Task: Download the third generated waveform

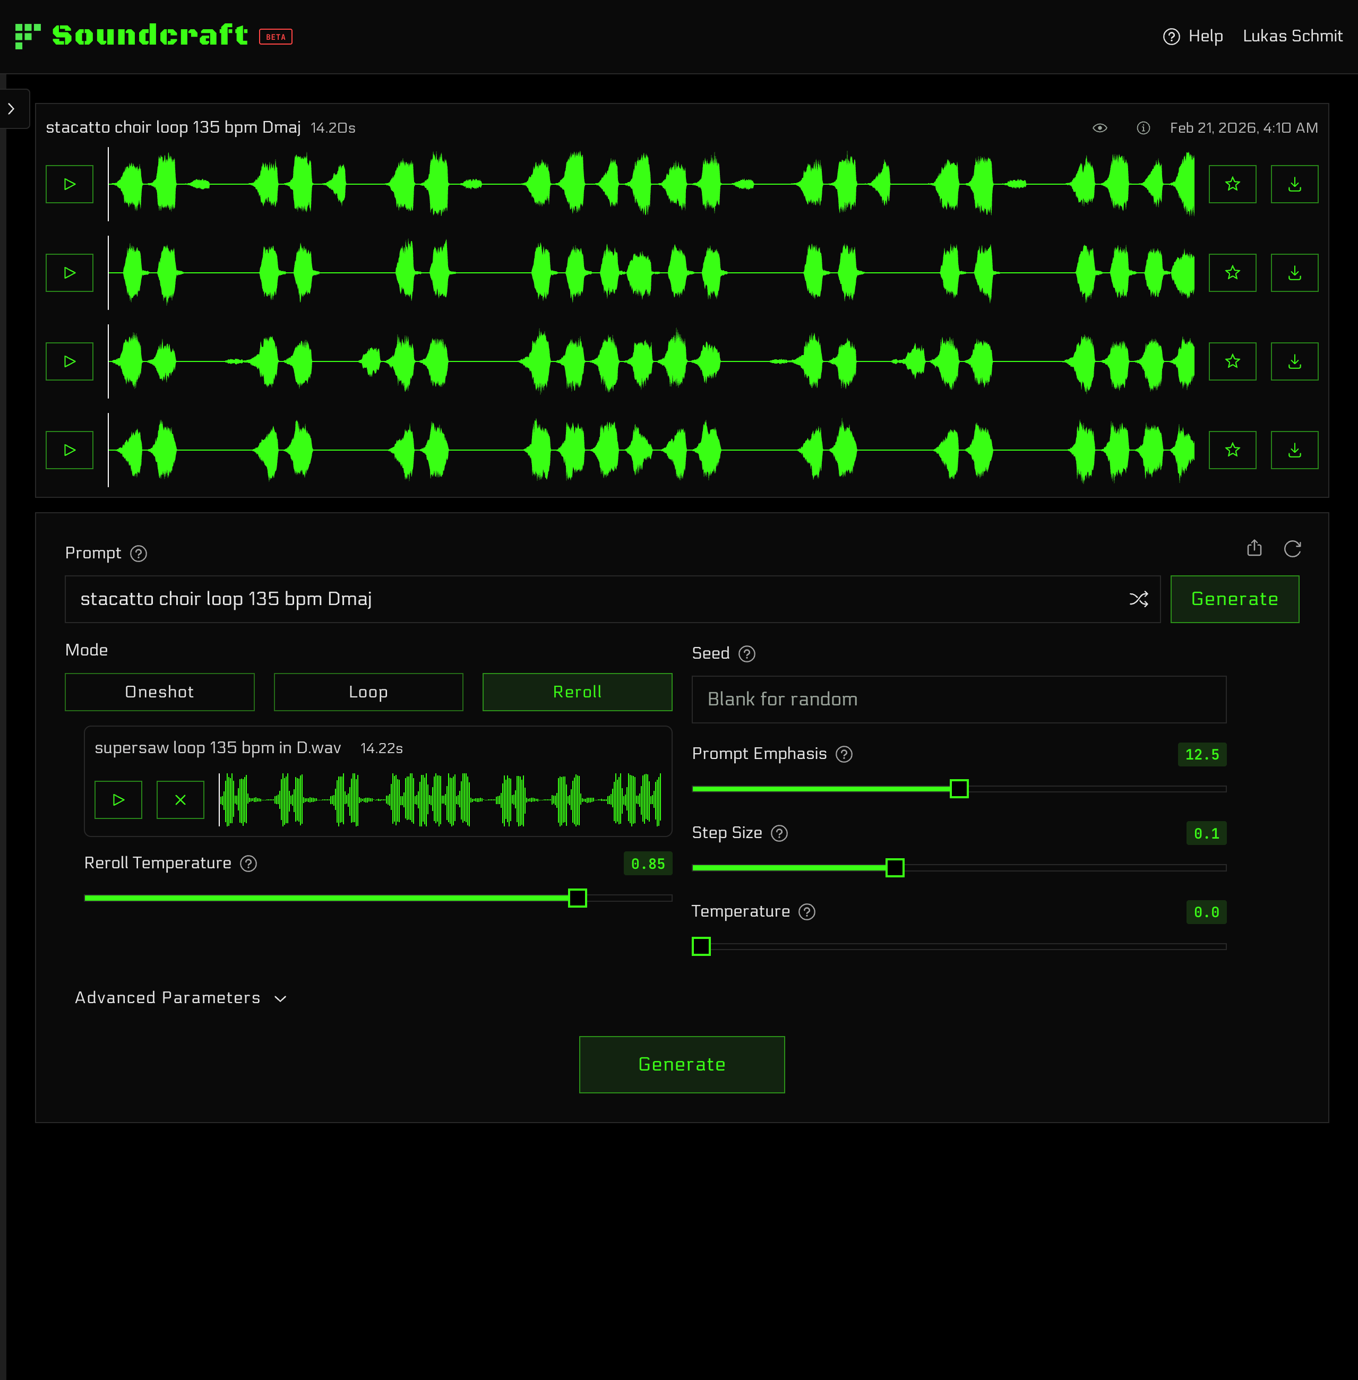Action: pos(1294,361)
